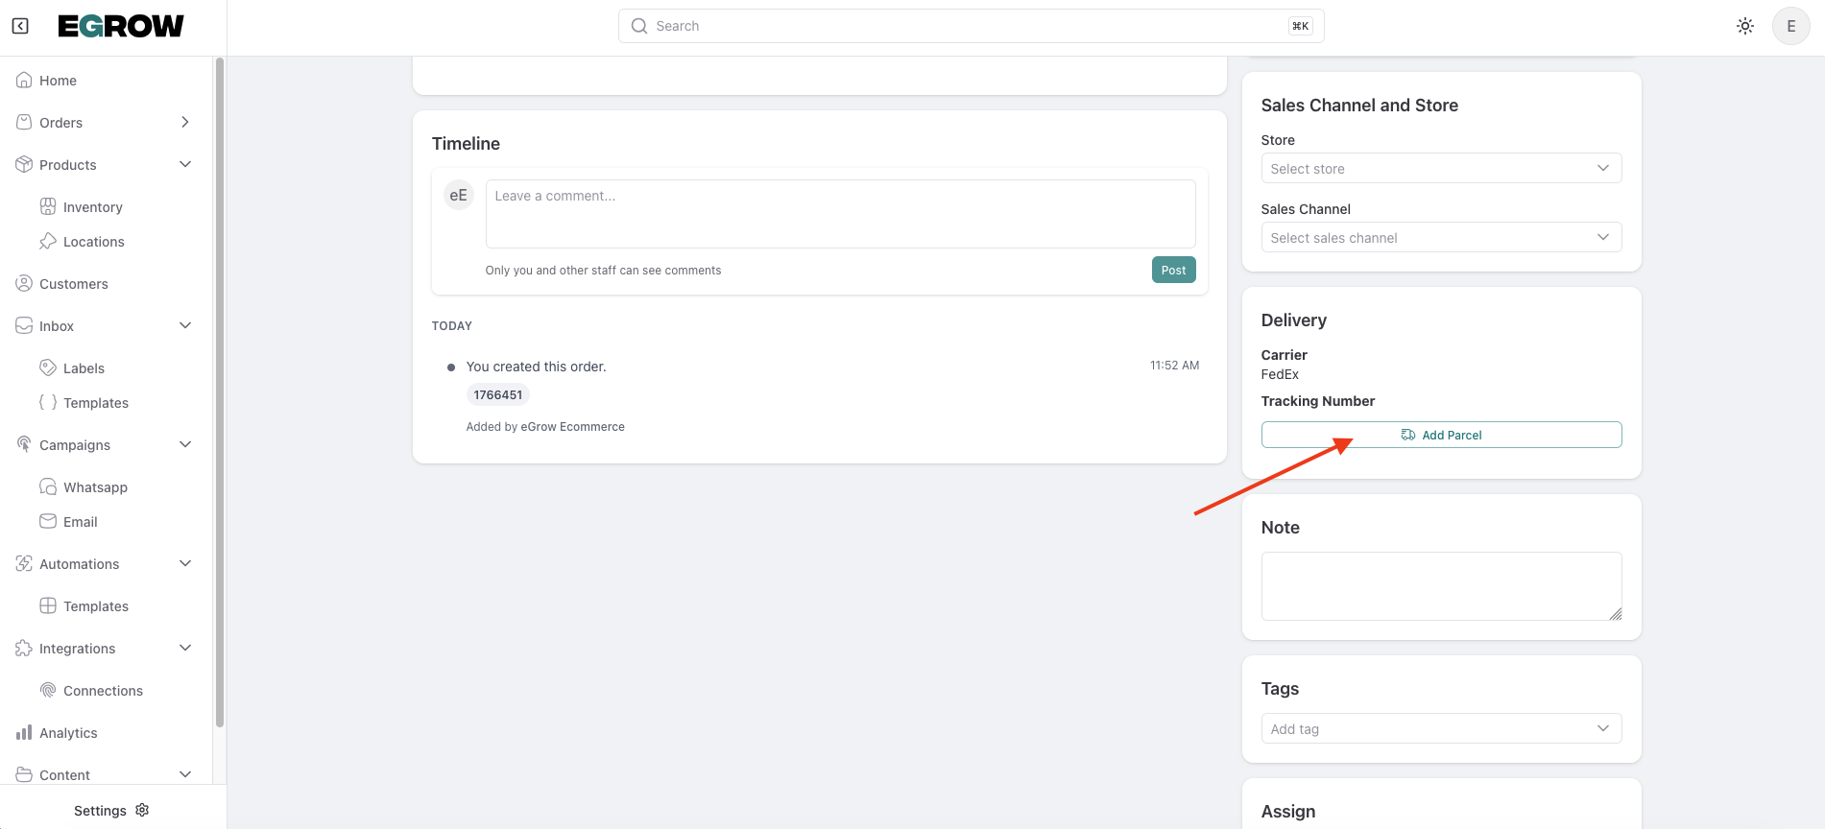The image size is (1825, 829).
Task: Post the timeline comment
Action: click(1173, 271)
